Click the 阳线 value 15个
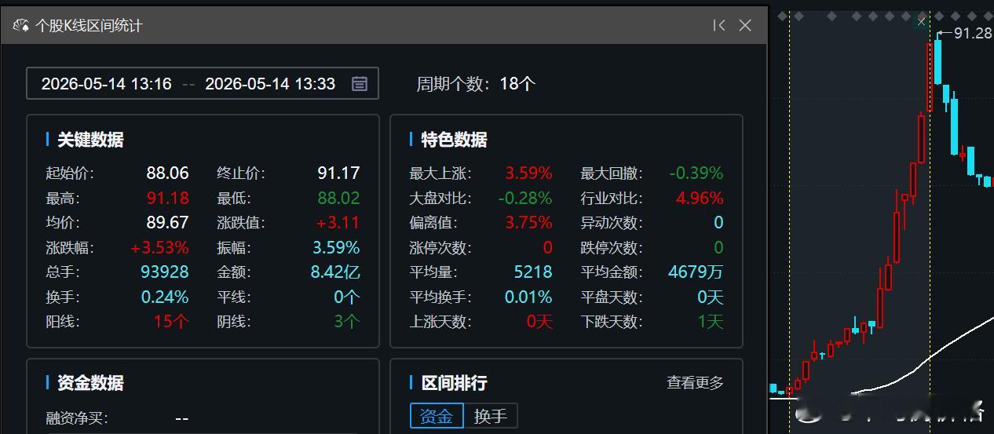Viewport: 994px width, 434px height. (171, 322)
